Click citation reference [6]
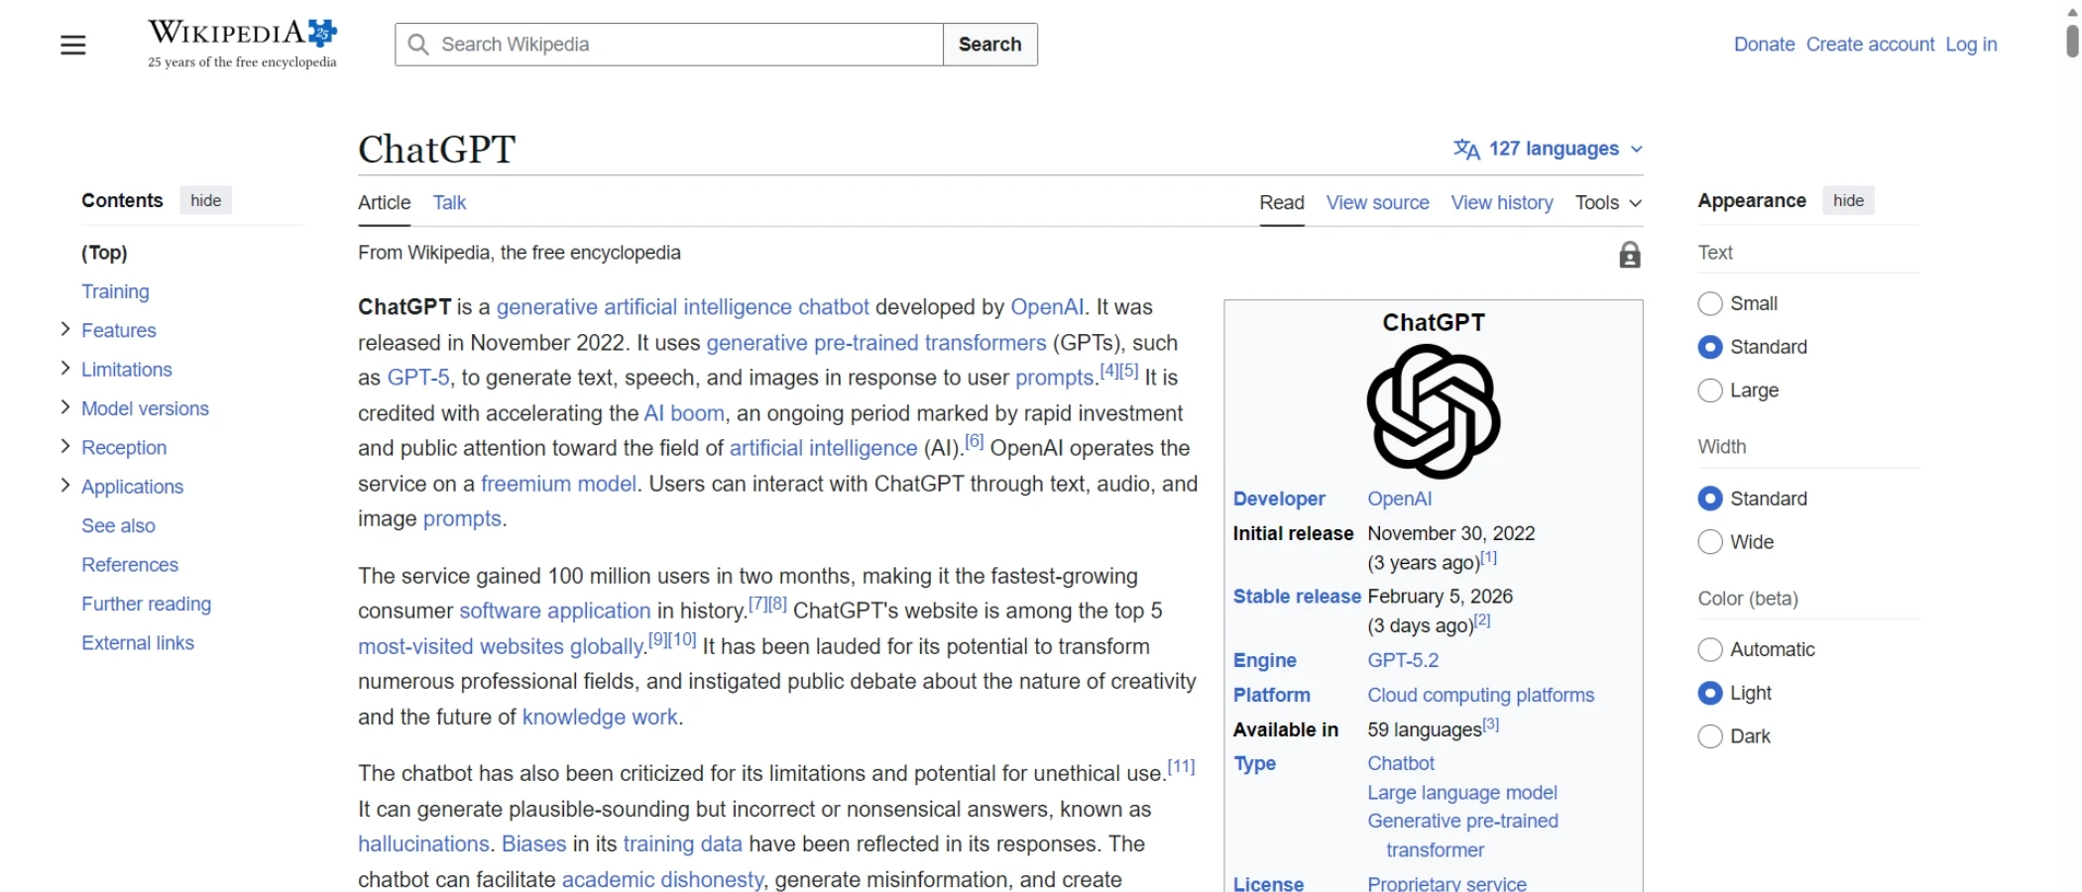This screenshot has width=2082, height=892. tap(975, 441)
